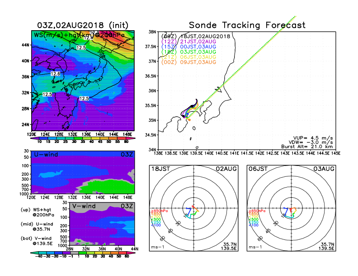Select blue legend entry '(15Z) 00JST,03AUG'
Screen dimensions: 358x276
click(x=188, y=47)
